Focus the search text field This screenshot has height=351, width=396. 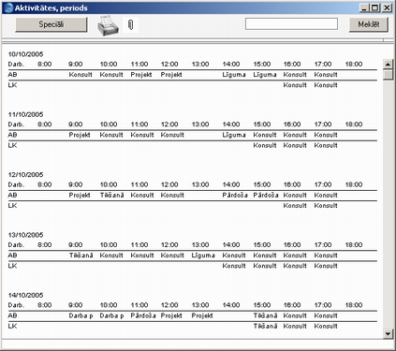click(x=291, y=24)
